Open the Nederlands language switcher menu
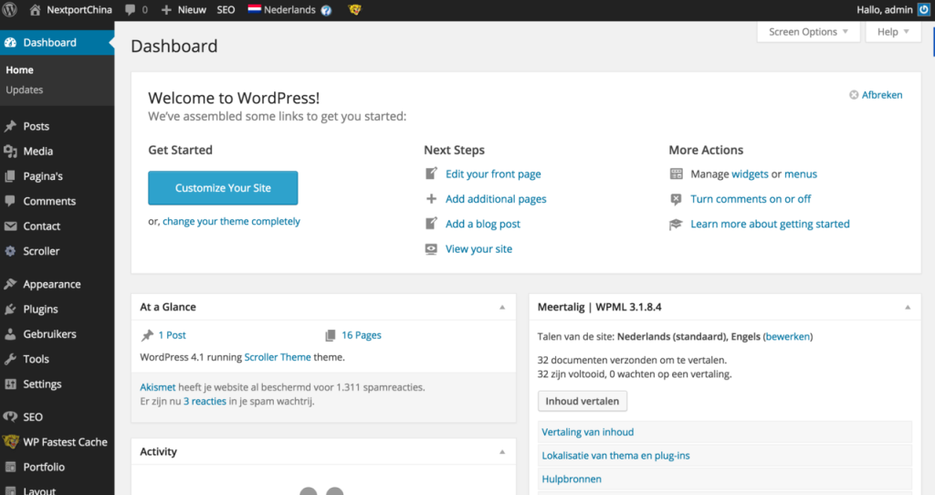 click(289, 9)
